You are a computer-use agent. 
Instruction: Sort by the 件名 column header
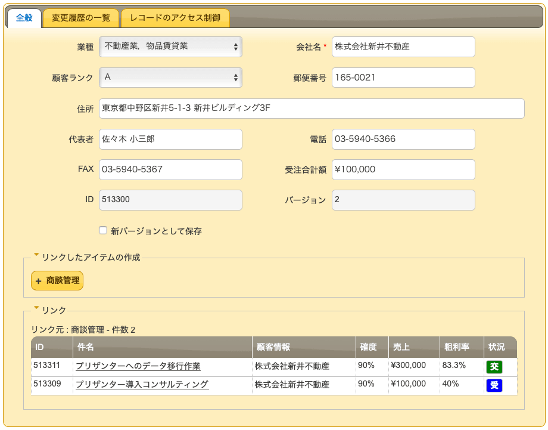[x=163, y=347]
